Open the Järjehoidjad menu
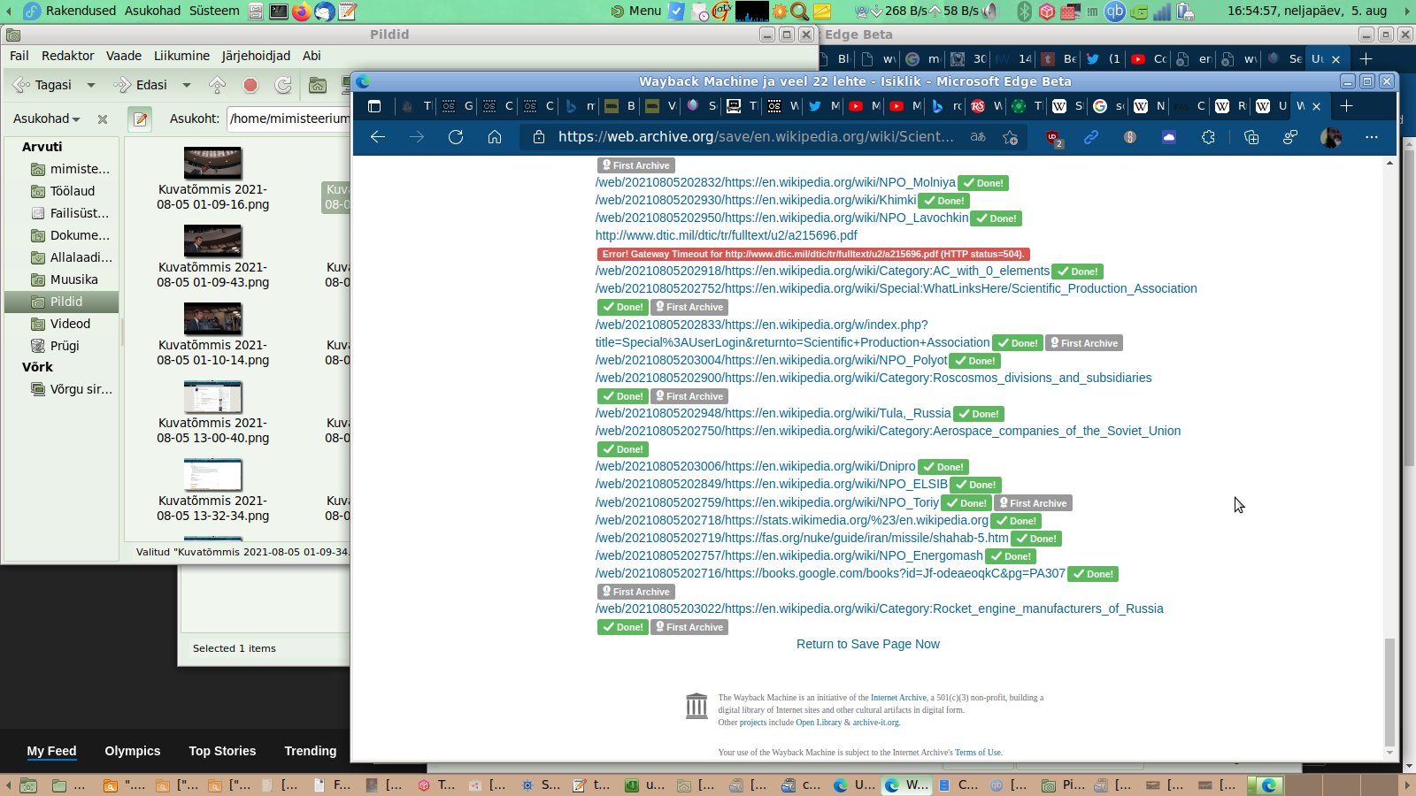The image size is (1416, 796). coord(256,56)
